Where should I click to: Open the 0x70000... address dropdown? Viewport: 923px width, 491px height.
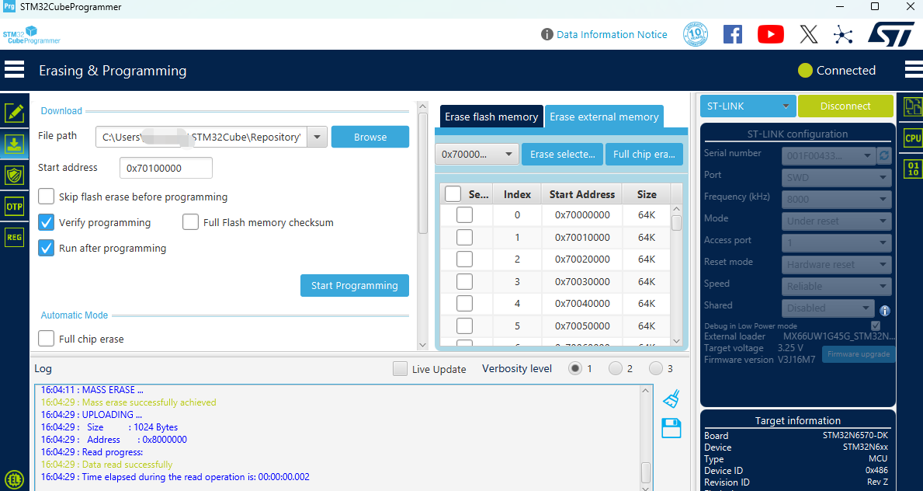477,155
